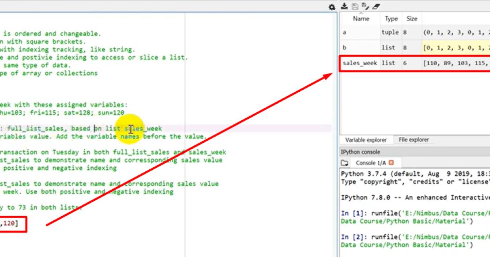Click the import data icon
The image size is (490, 257).
(x=345, y=7)
